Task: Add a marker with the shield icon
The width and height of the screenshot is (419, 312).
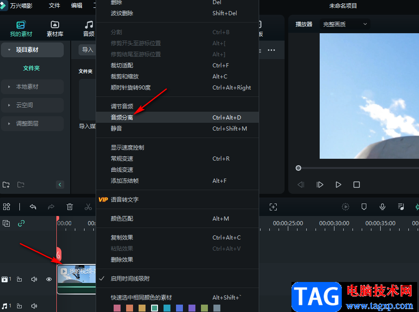Action: [x=364, y=207]
